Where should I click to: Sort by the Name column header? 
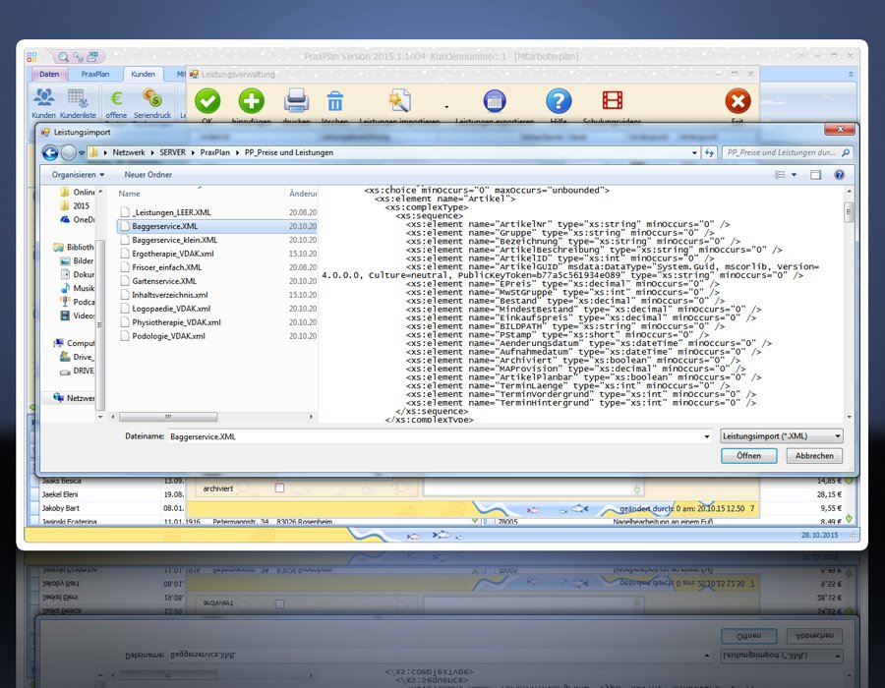129,194
